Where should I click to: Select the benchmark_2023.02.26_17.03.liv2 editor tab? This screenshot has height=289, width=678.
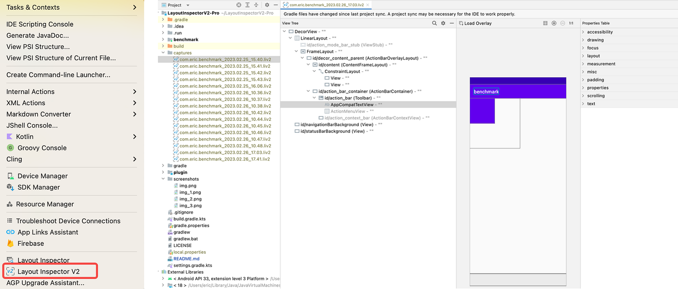click(x=326, y=5)
